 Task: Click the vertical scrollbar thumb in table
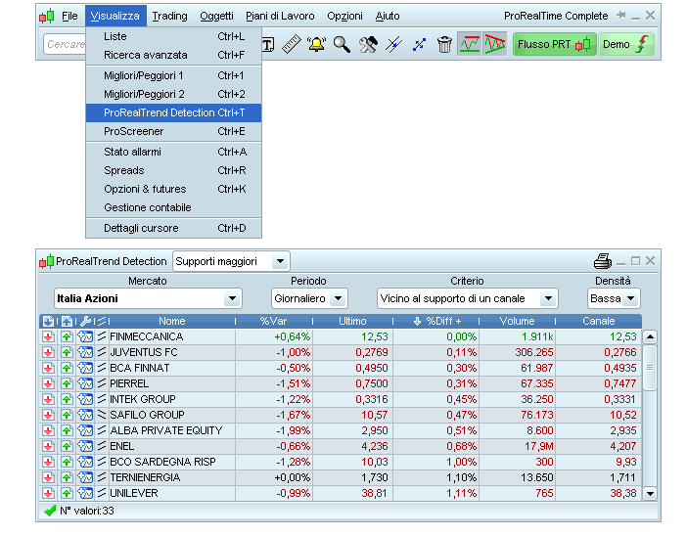(x=650, y=368)
